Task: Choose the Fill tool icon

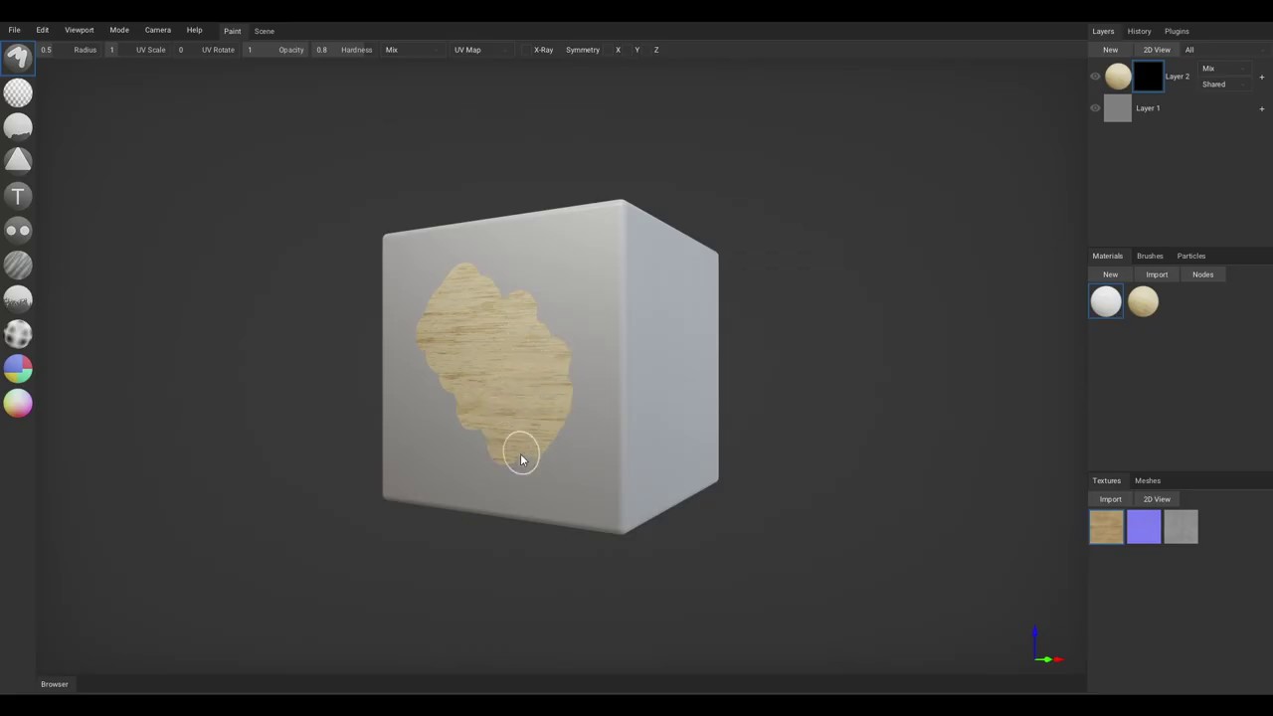Action: (x=18, y=127)
